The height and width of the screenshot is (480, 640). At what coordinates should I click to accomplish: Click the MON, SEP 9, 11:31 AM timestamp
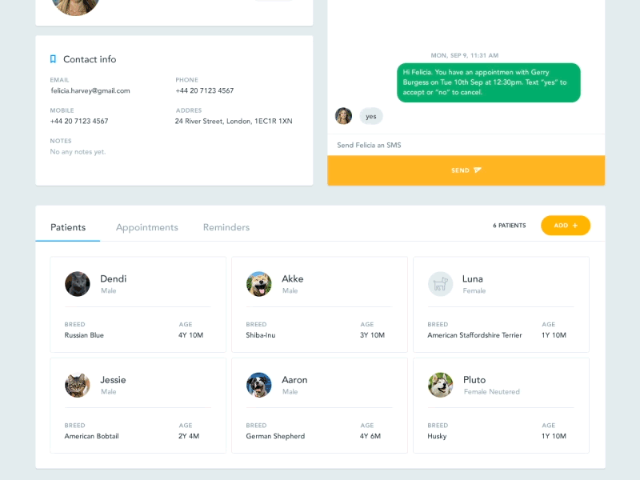coord(465,55)
